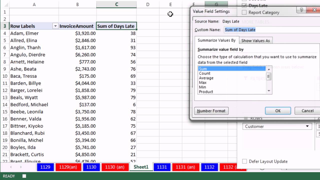Viewport: 320px width, 180px height.
Task: Select the Summarize Values By tab
Action: [x=216, y=40]
